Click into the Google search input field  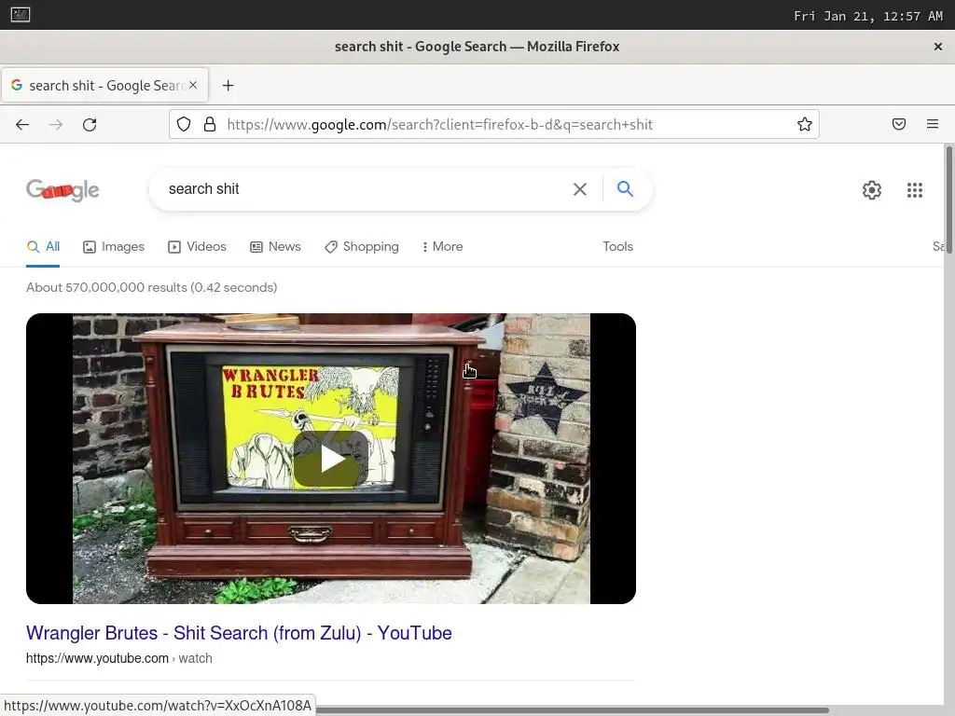pyautogui.click(x=366, y=189)
